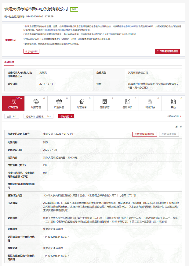
Task: Click the 存续 status badge
Action: click(x=74, y=9)
